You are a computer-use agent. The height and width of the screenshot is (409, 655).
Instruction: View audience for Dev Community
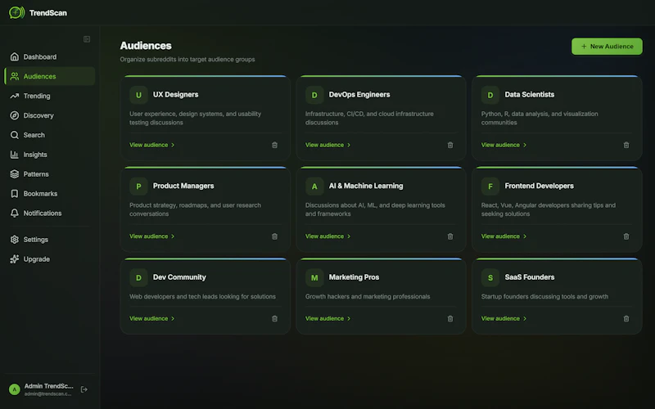pos(152,318)
